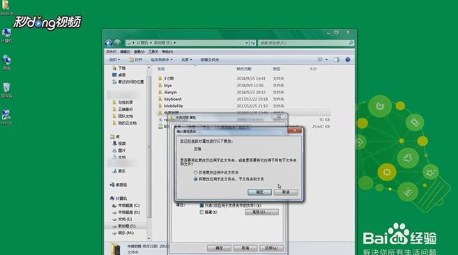Screen dimensions: 458x255
Task: Select the biye folder icon
Action: [160, 85]
